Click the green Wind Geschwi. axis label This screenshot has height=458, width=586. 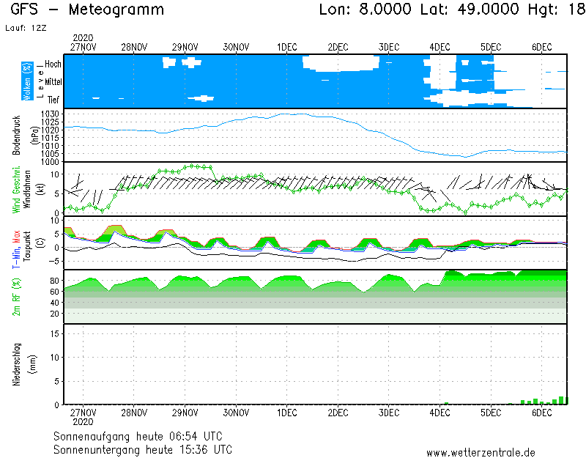(x=15, y=189)
